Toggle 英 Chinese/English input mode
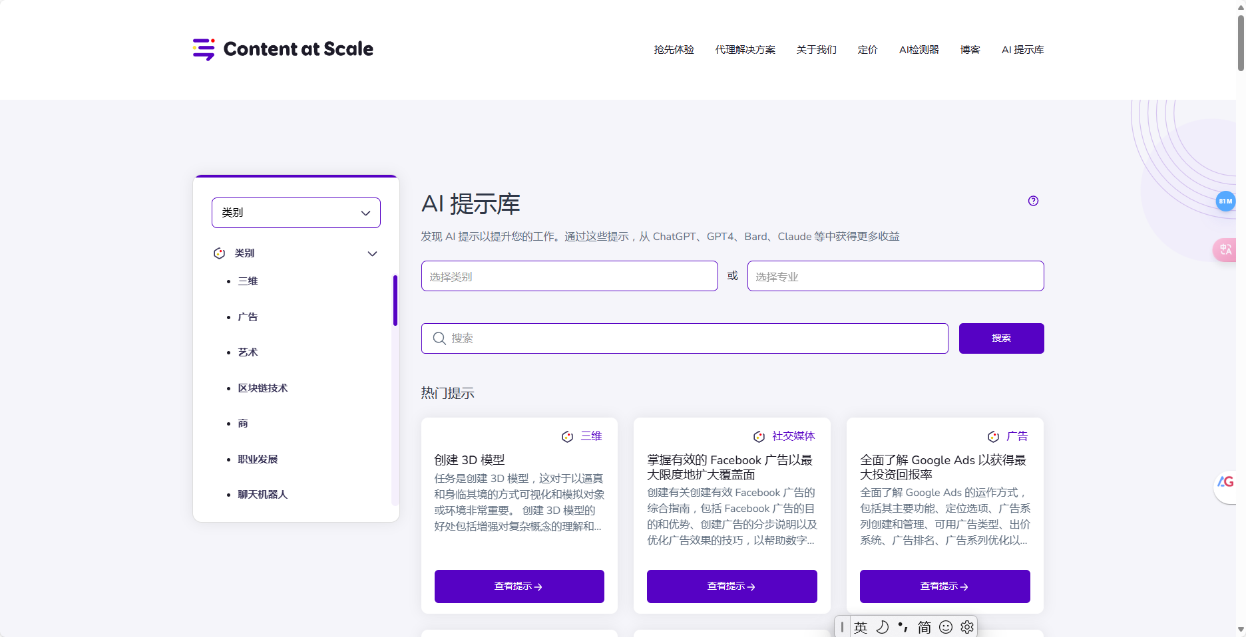This screenshot has width=1246, height=637. point(860,626)
